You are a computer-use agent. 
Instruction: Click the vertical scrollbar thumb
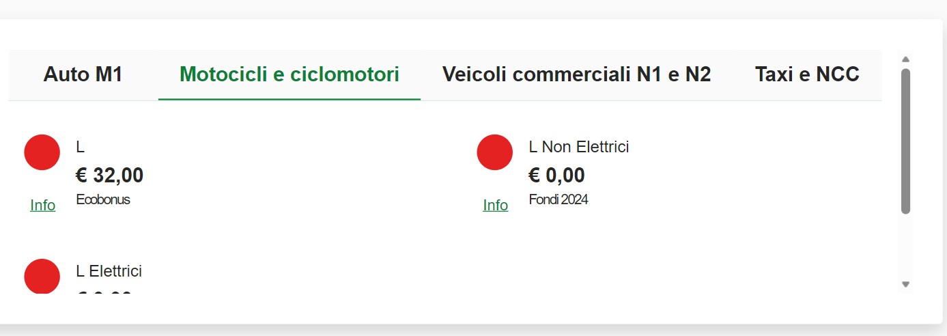pos(906,140)
